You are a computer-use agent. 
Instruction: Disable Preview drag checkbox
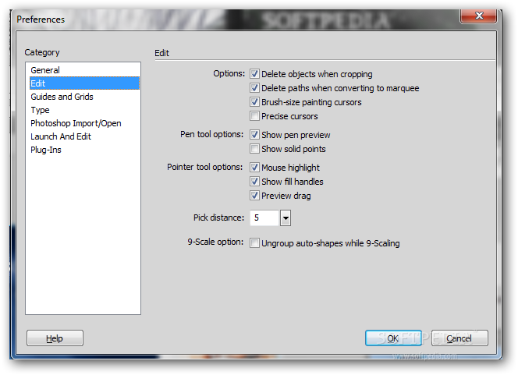coord(254,196)
